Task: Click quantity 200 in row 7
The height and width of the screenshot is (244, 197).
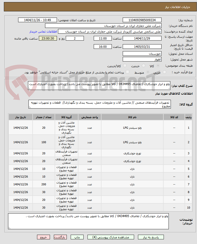Action: pyautogui.click(x=44, y=184)
